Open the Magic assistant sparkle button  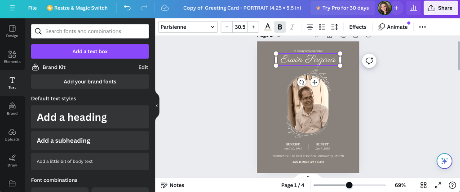tap(444, 161)
